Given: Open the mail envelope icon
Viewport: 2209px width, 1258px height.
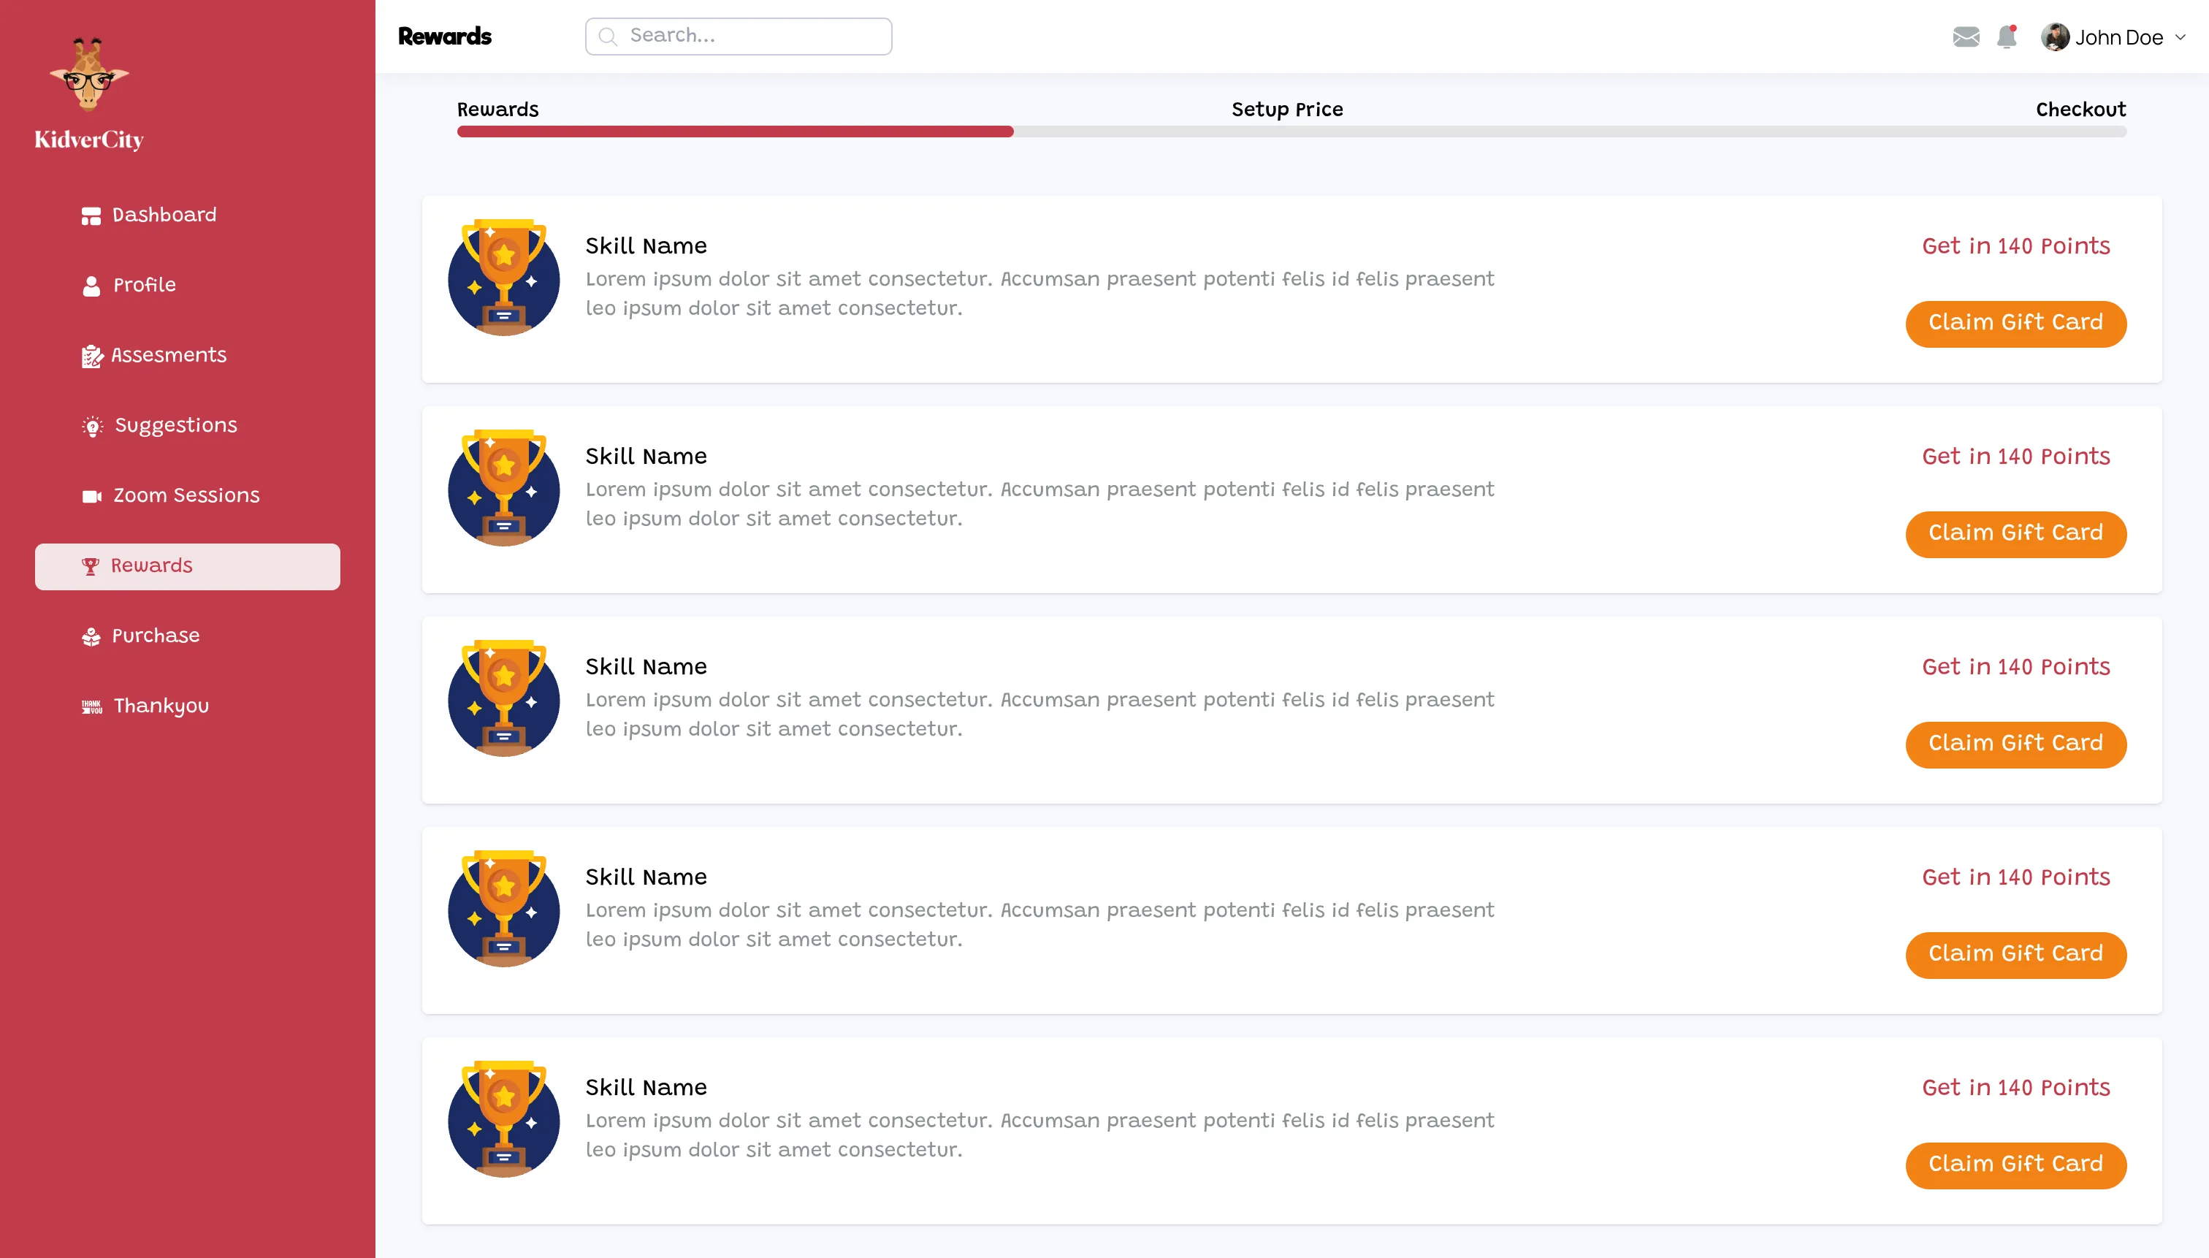Looking at the screenshot, I should (x=1965, y=37).
